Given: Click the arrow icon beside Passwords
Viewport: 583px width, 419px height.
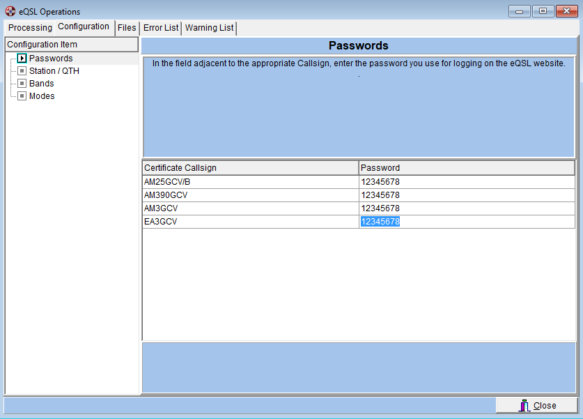Looking at the screenshot, I should coord(22,59).
